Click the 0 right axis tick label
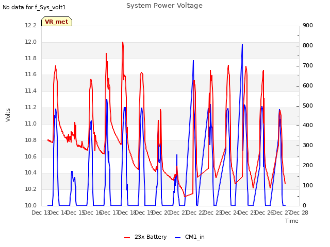This screenshot has width=330, height=247. 304,205
